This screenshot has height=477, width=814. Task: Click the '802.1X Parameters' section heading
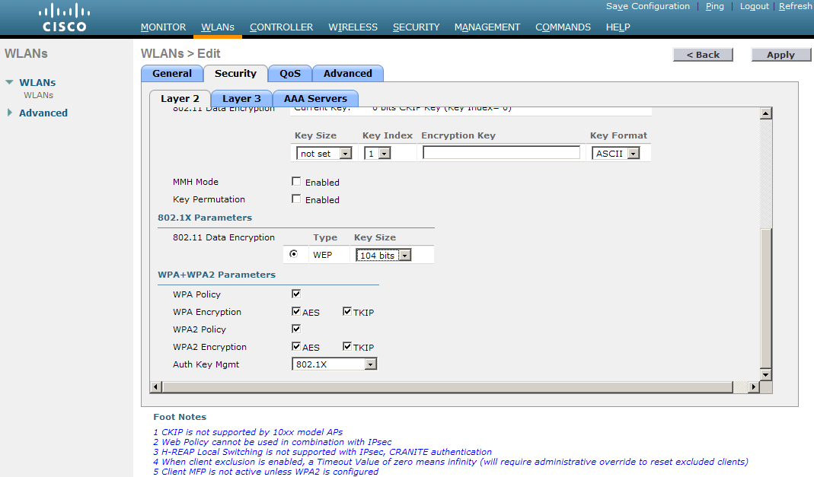point(205,218)
